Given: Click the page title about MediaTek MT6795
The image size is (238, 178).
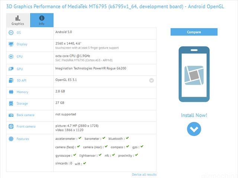Looking at the screenshot, I should 115,7.
